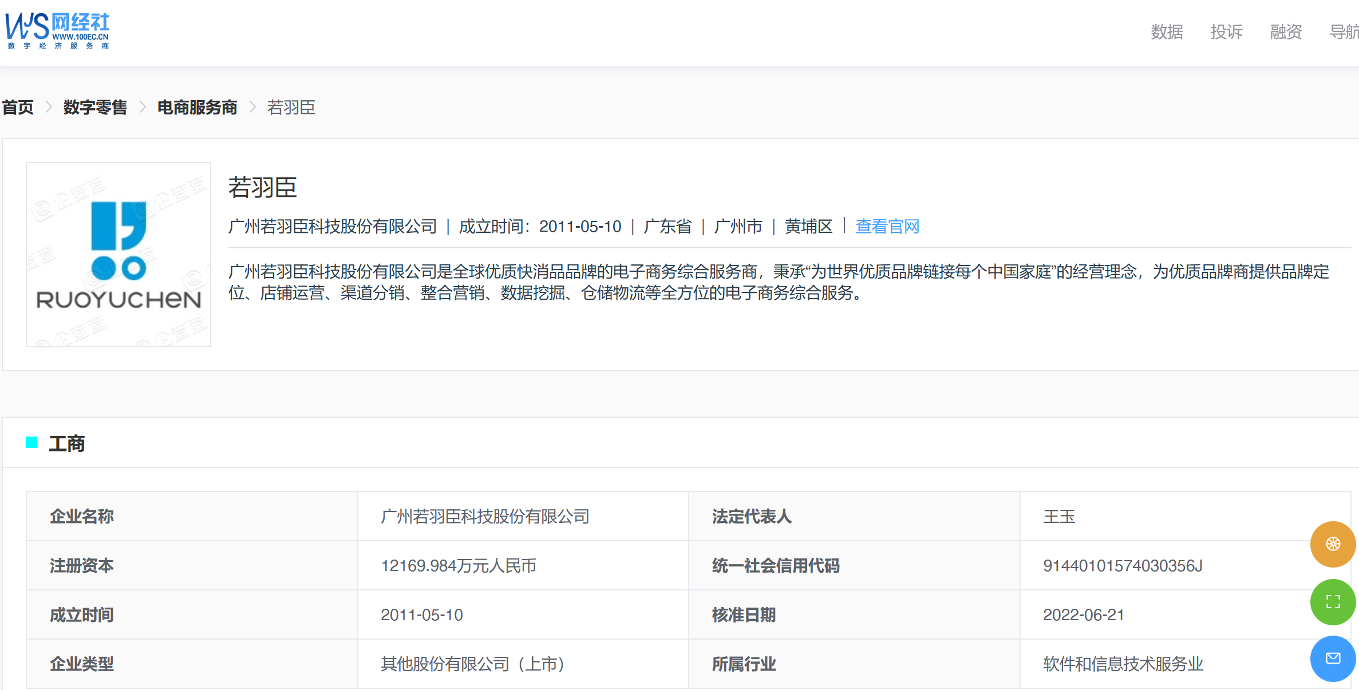Click the 2022-06-21 date value
This screenshot has width=1359, height=690.
coord(1084,615)
